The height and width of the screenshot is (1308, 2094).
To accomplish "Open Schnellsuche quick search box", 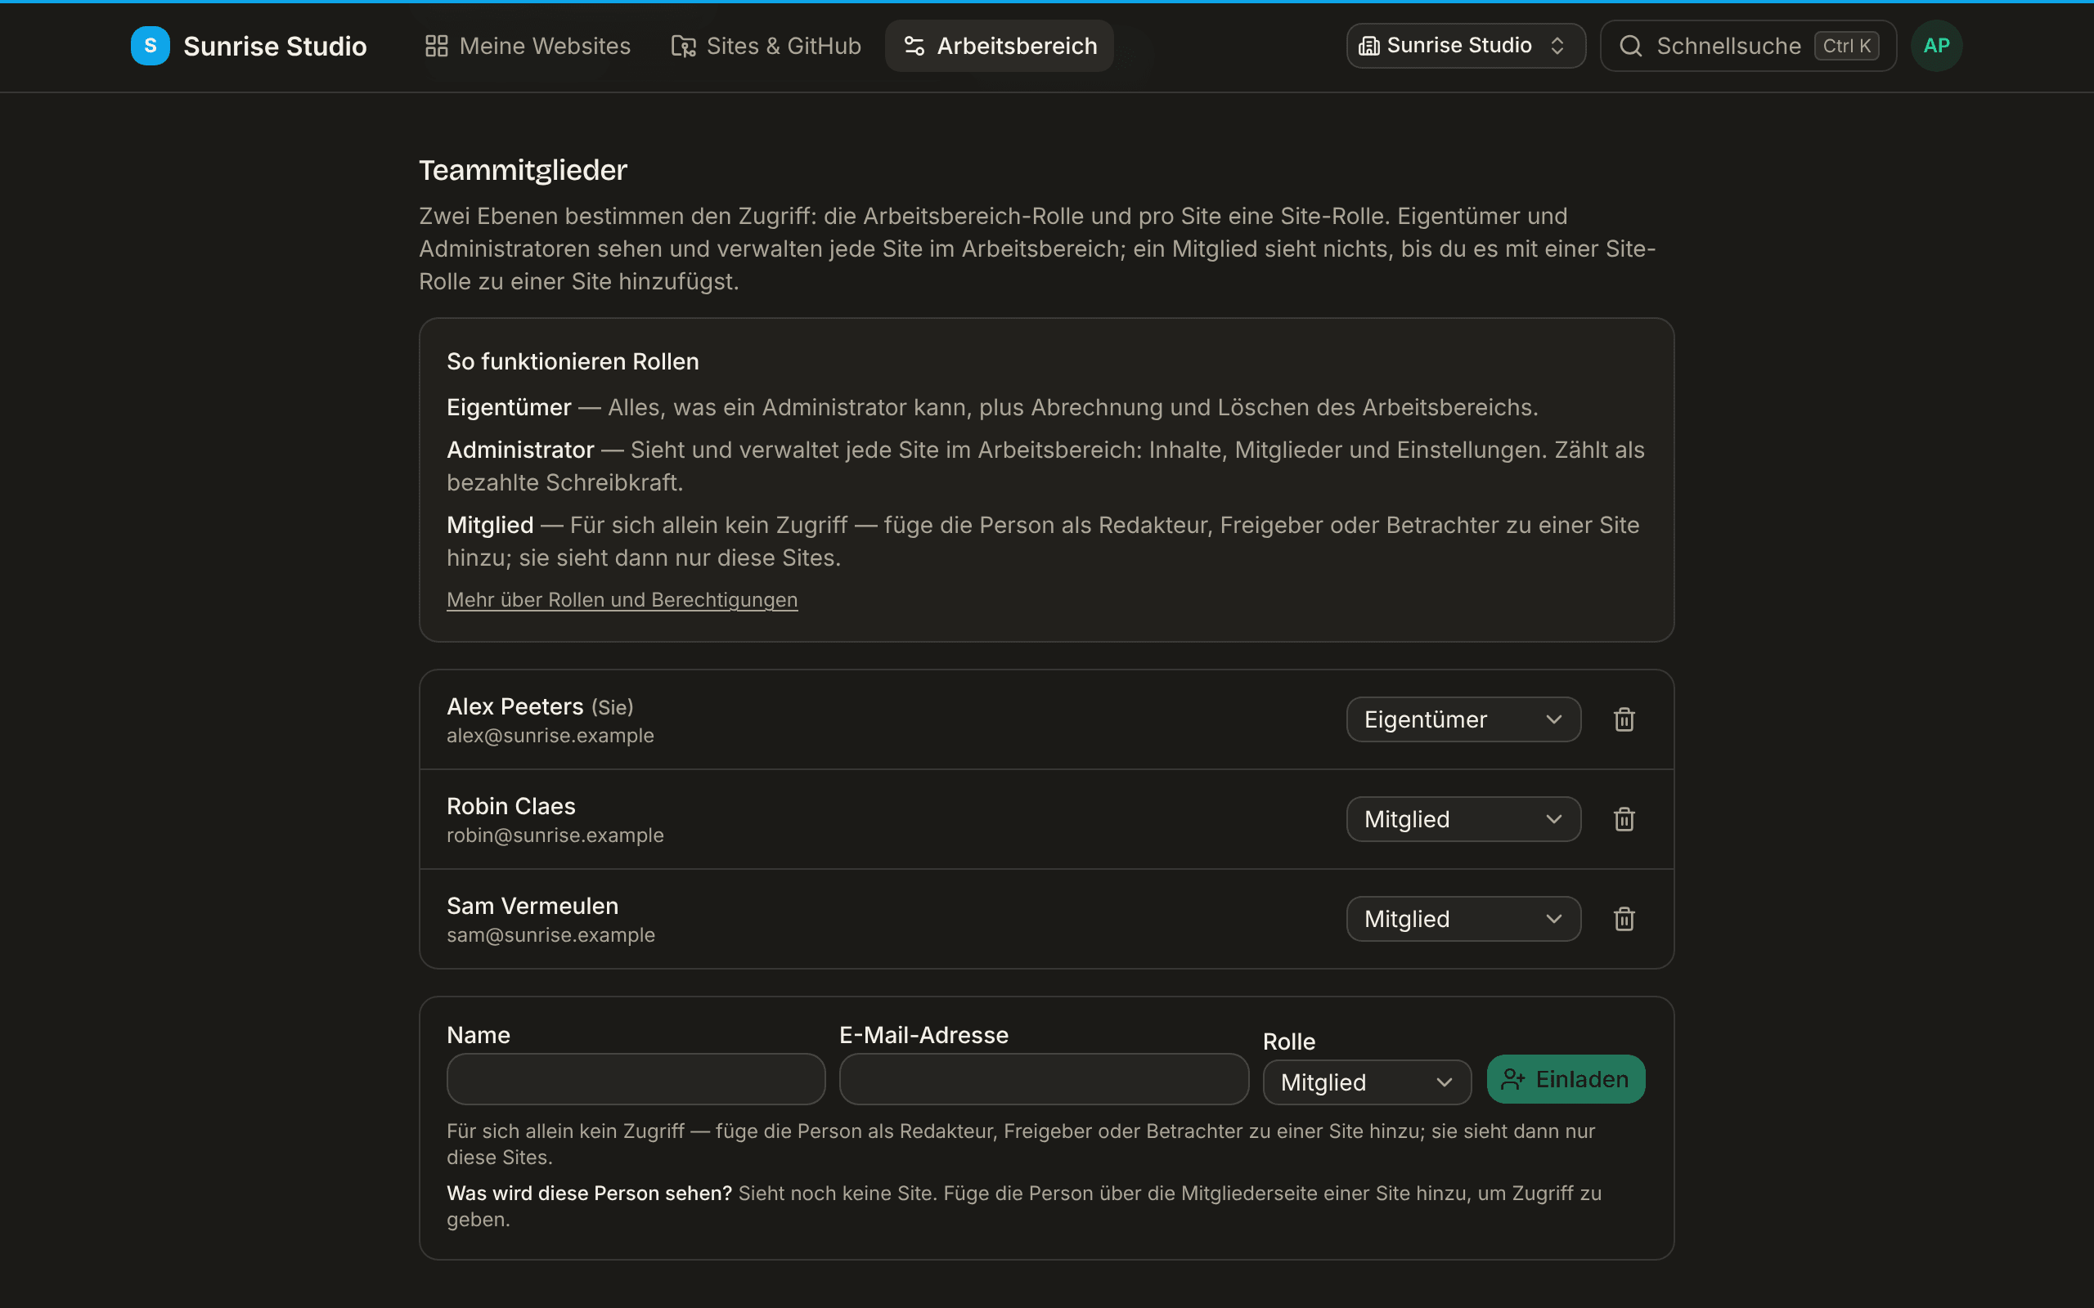I will point(1748,46).
